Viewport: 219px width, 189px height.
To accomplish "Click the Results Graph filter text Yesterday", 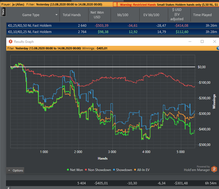I will pyautogui.click(x=48, y=48).
